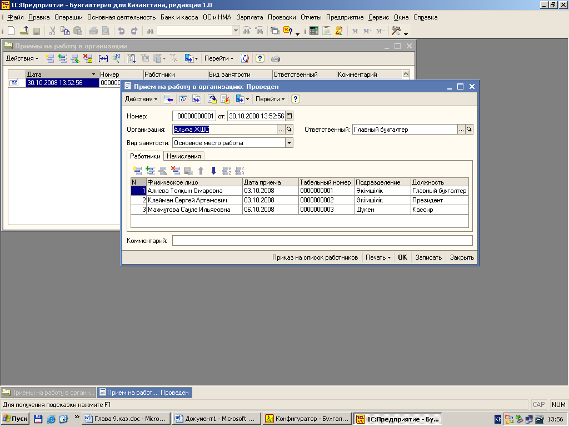The image size is (569, 427).
Task: Open Действия dropdown in document window
Action: pyautogui.click(x=141, y=99)
